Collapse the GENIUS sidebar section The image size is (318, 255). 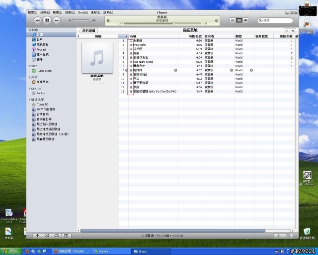30,89
